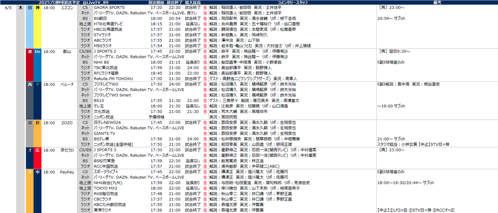The width and height of the screenshot is (498, 213).
Task: Select the 'HBC北海道放送' channel cell
Action: (x=107, y=29)
